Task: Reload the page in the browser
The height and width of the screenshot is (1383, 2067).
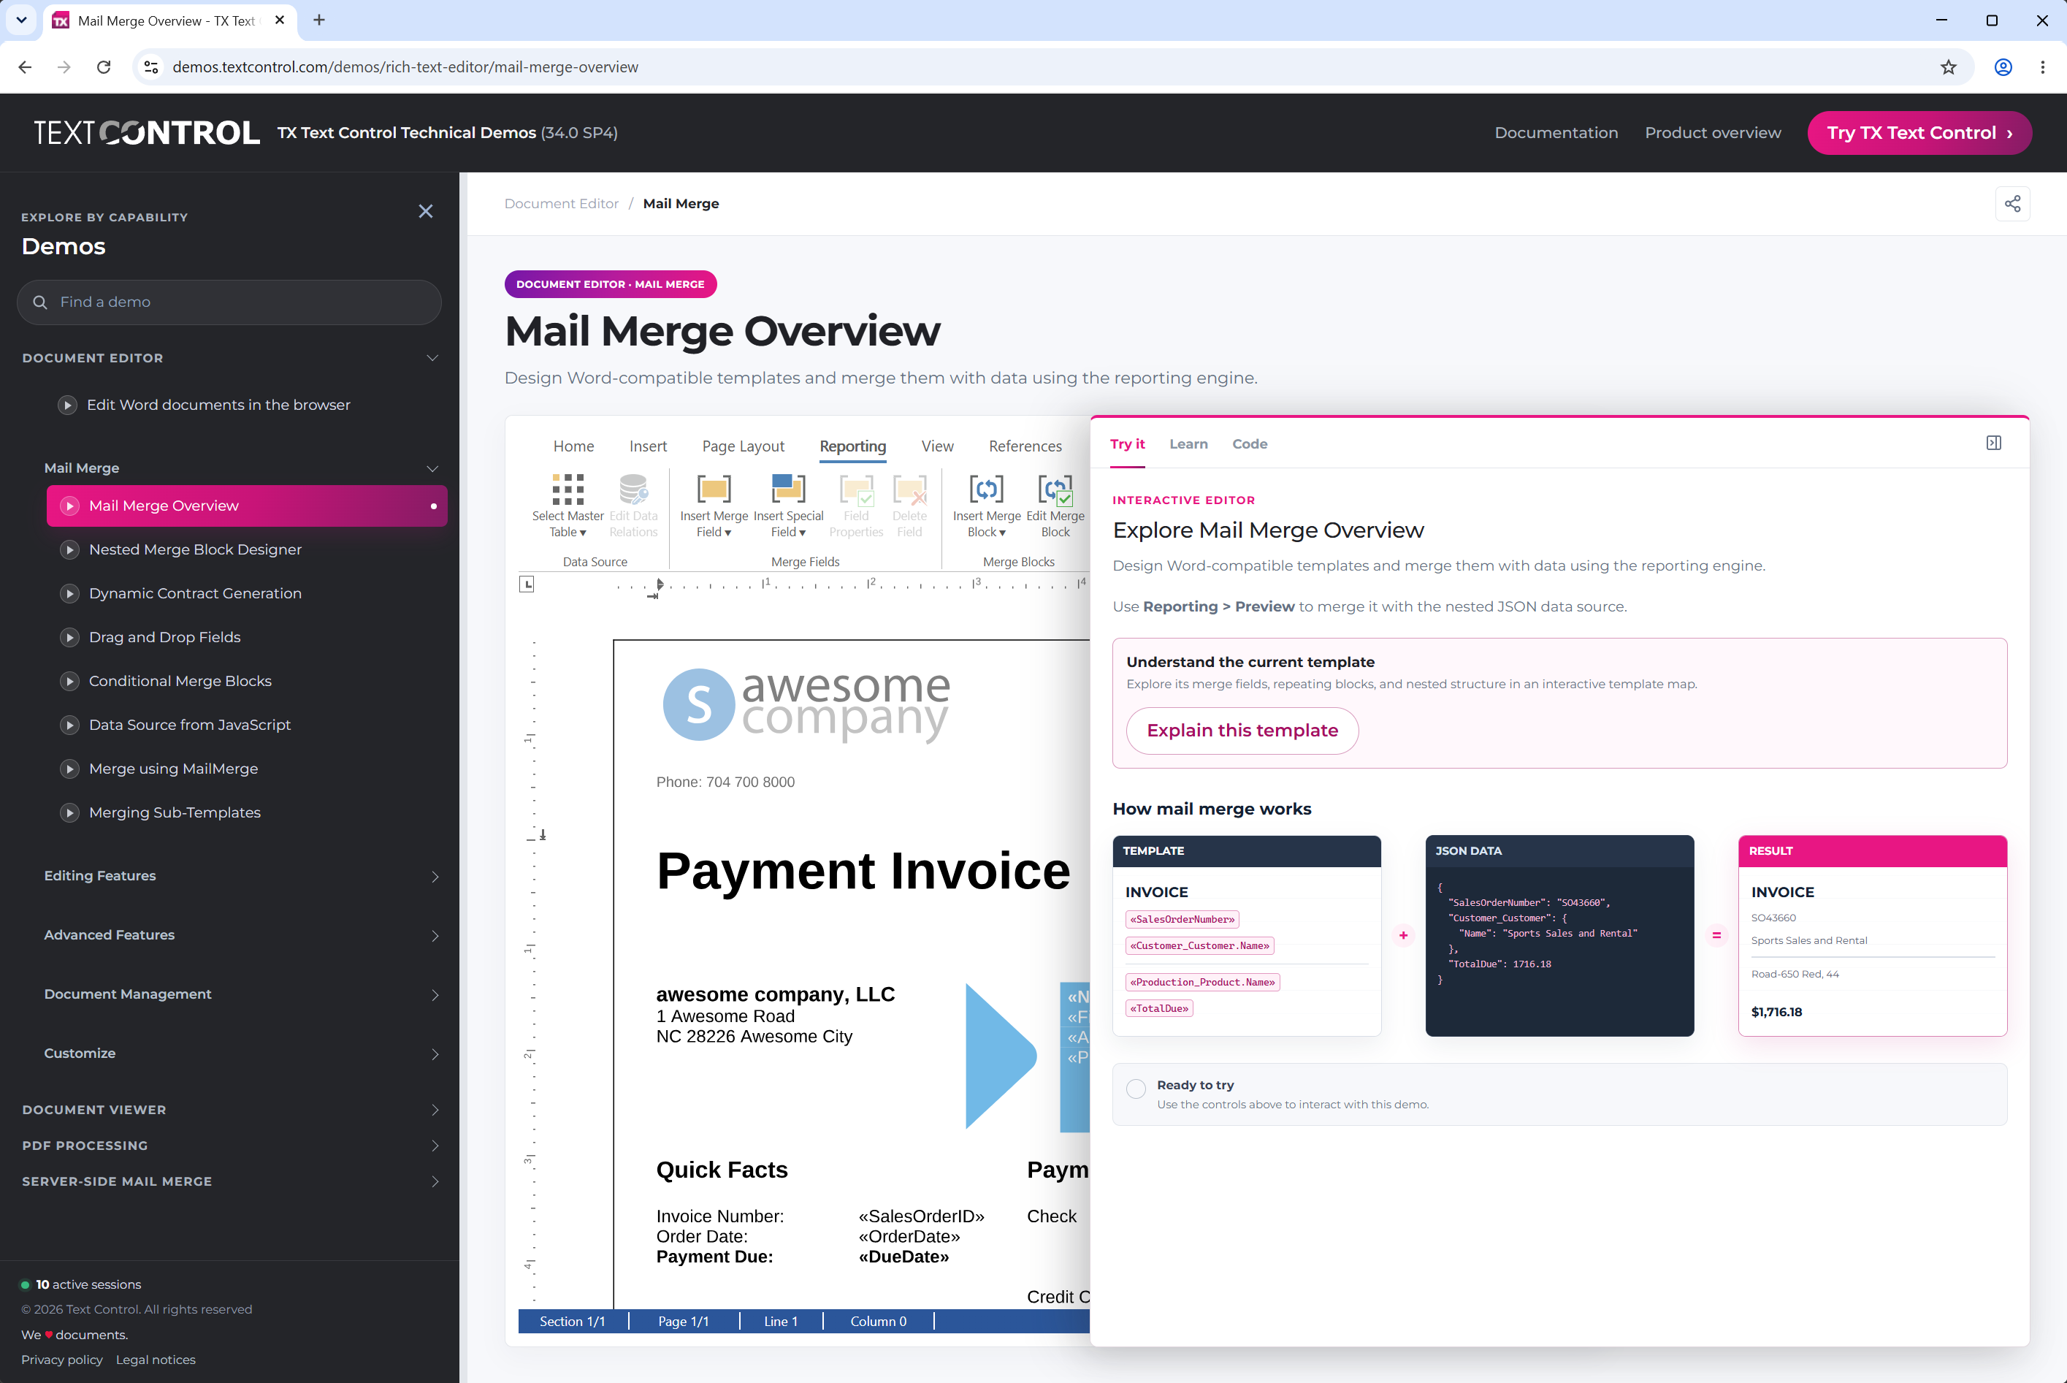Action: click(104, 67)
